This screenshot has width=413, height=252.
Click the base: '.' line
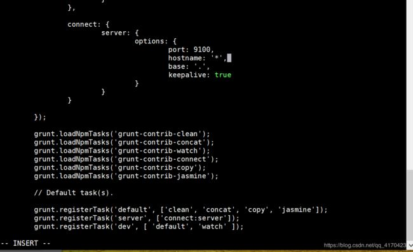pyautogui.click(x=189, y=66)
